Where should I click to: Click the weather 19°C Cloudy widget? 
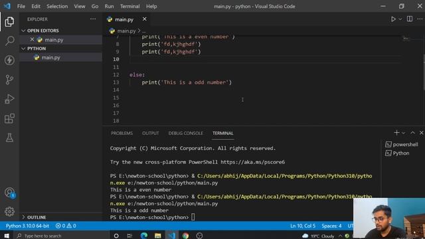coord(318,236)
